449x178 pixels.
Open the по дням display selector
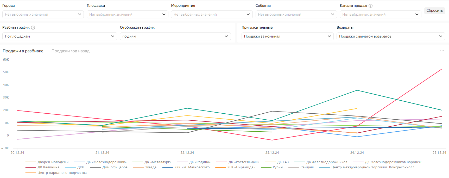175,36
